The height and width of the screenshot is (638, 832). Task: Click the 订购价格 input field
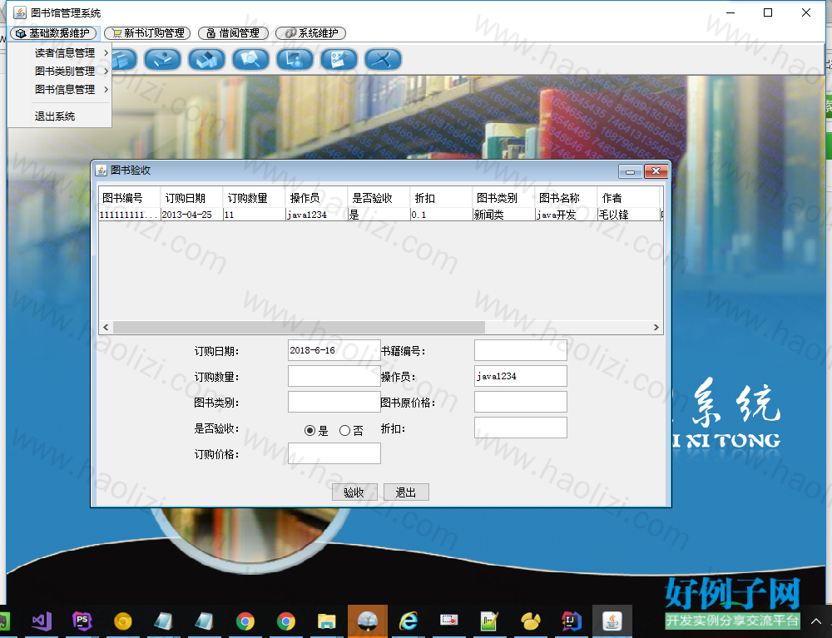(334, 453)
